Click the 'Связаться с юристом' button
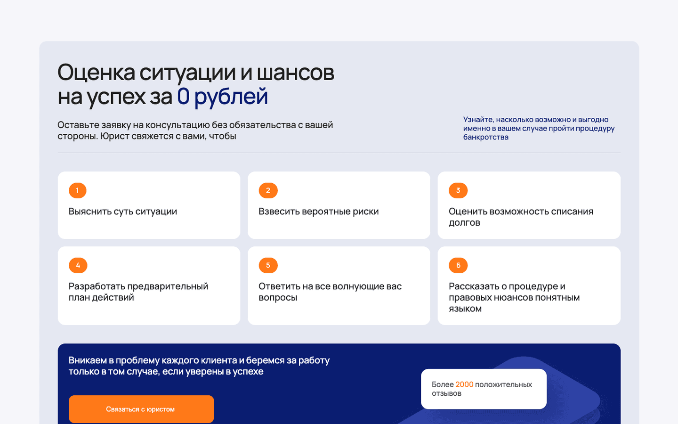This screenshot has width=678, height=424. click(141, 409)
